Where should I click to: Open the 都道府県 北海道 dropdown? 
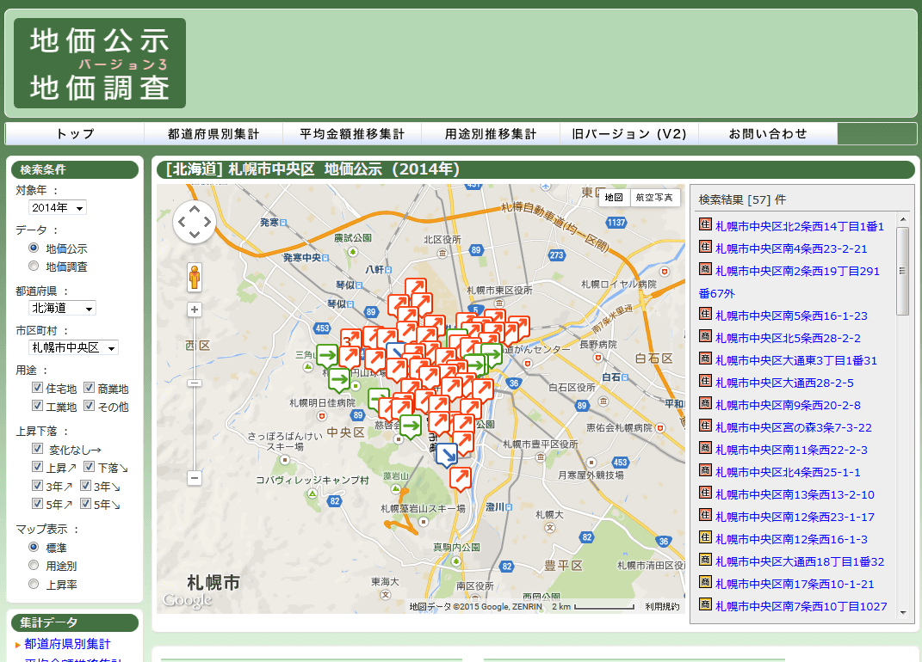(x=62, y=308)
